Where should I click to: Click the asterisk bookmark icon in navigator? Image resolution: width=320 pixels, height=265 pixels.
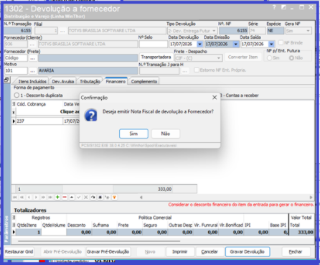pyautogui.click(x=100, y=197)
